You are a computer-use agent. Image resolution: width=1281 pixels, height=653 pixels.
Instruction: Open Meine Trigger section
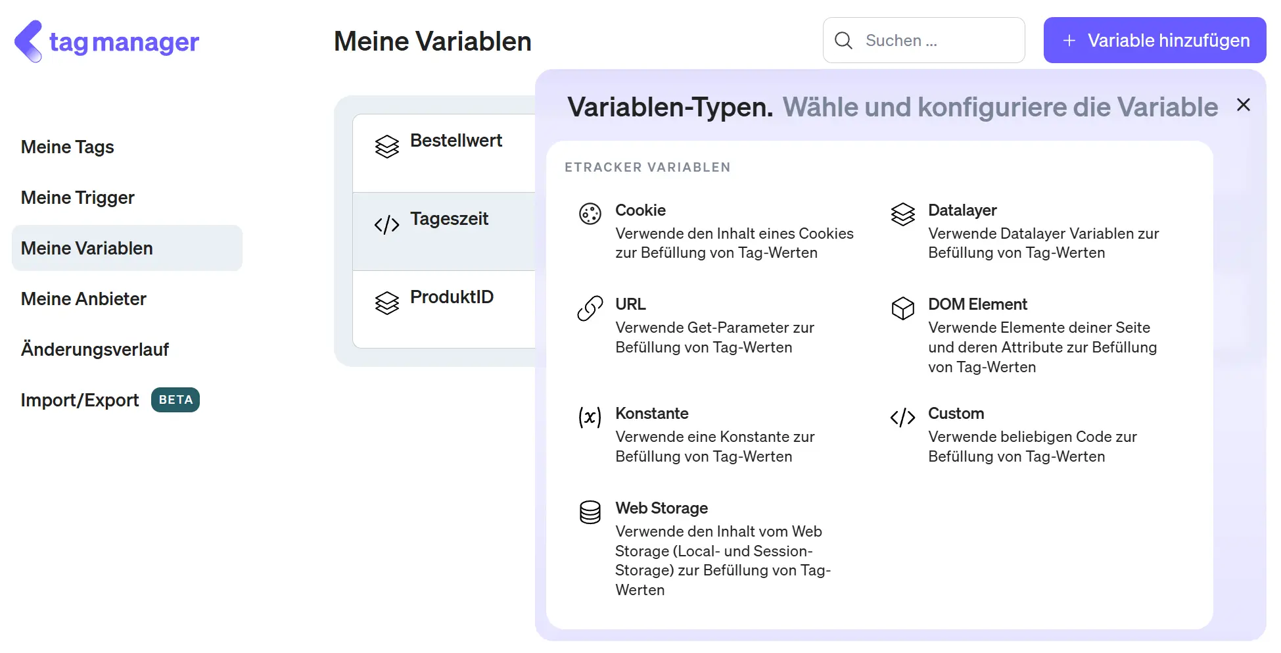(x=77, y=197)
